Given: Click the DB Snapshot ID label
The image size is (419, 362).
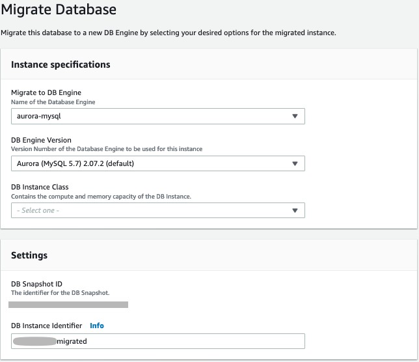Looking at the screenshot, I should pyautogui.click(x=36, y=284).
